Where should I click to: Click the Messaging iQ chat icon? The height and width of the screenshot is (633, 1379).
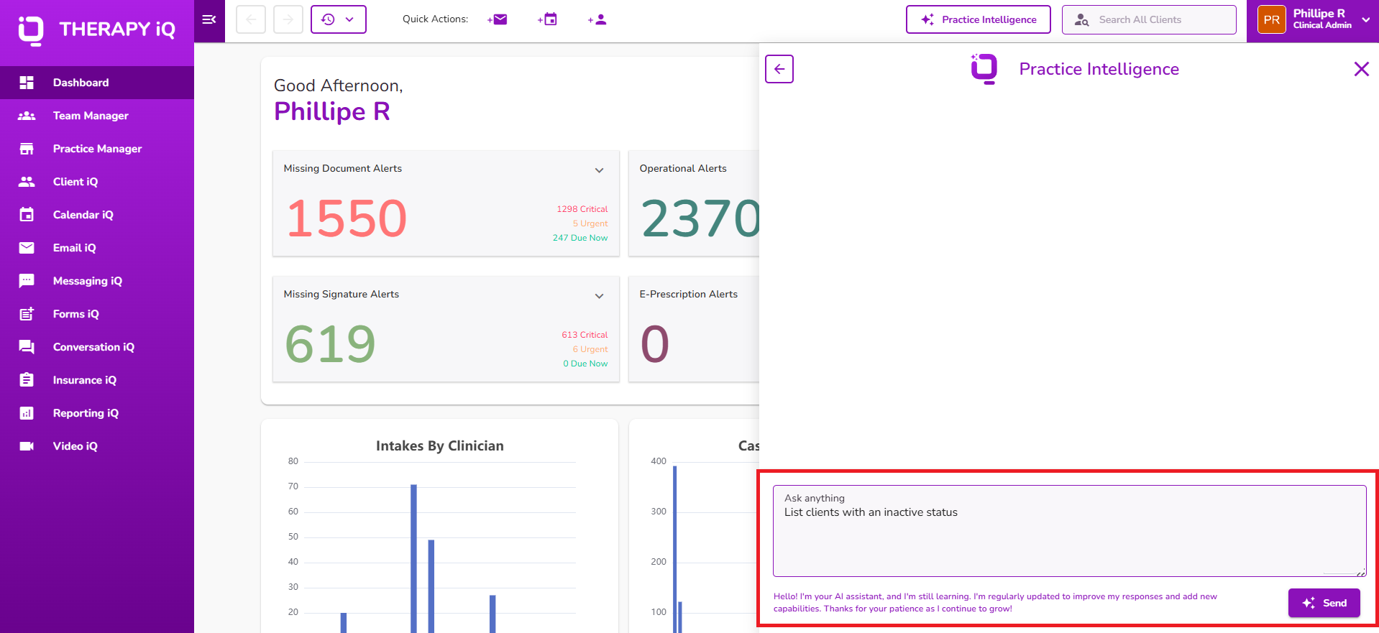(27, 281)
